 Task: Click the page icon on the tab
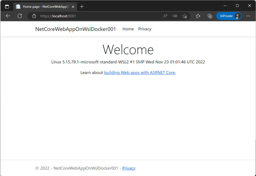[18, 7]
